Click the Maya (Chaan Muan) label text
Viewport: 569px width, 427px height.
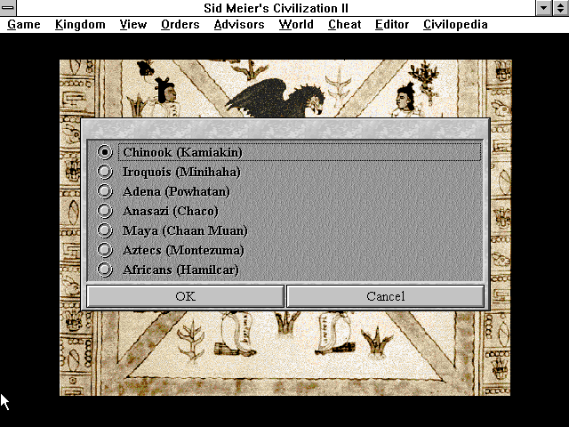(185, 230)
